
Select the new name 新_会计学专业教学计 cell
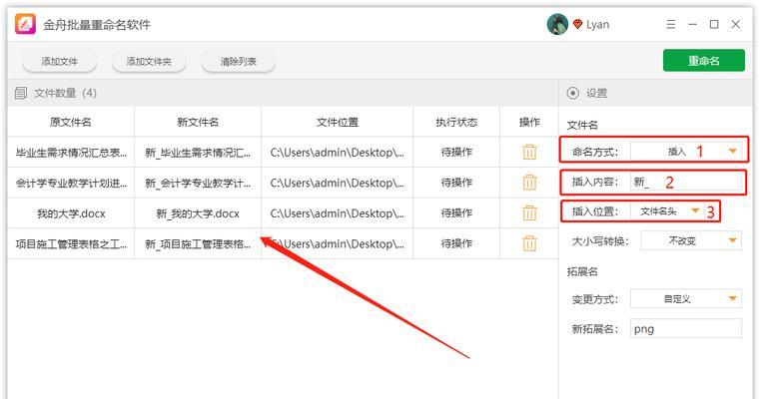tap(198, 183)
